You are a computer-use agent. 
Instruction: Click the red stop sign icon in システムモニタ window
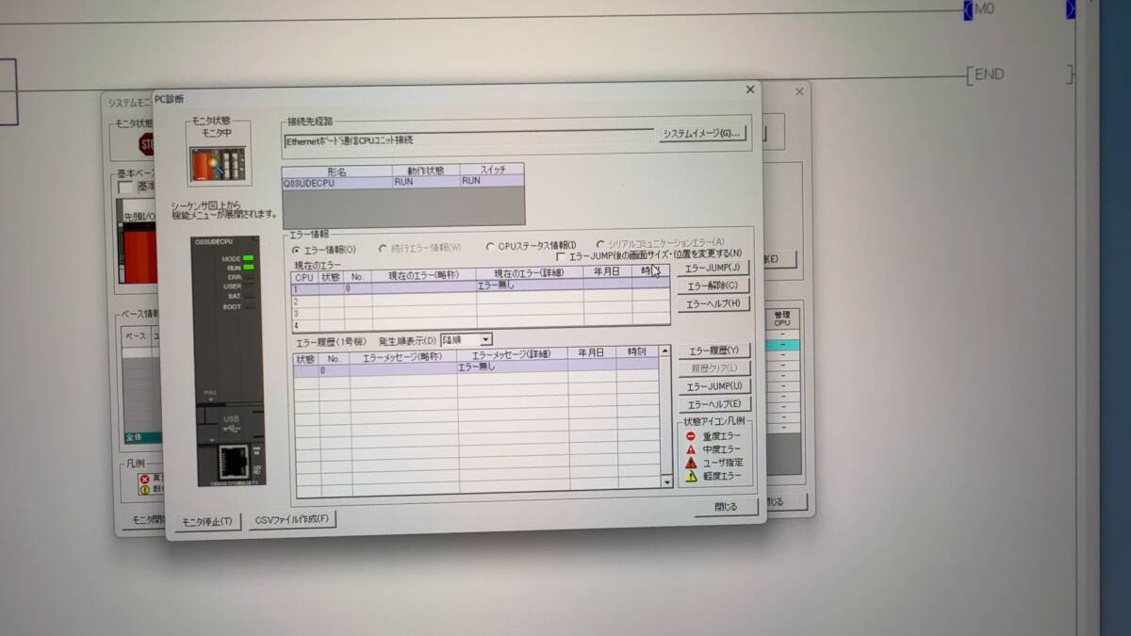click(x=147, y=143)
